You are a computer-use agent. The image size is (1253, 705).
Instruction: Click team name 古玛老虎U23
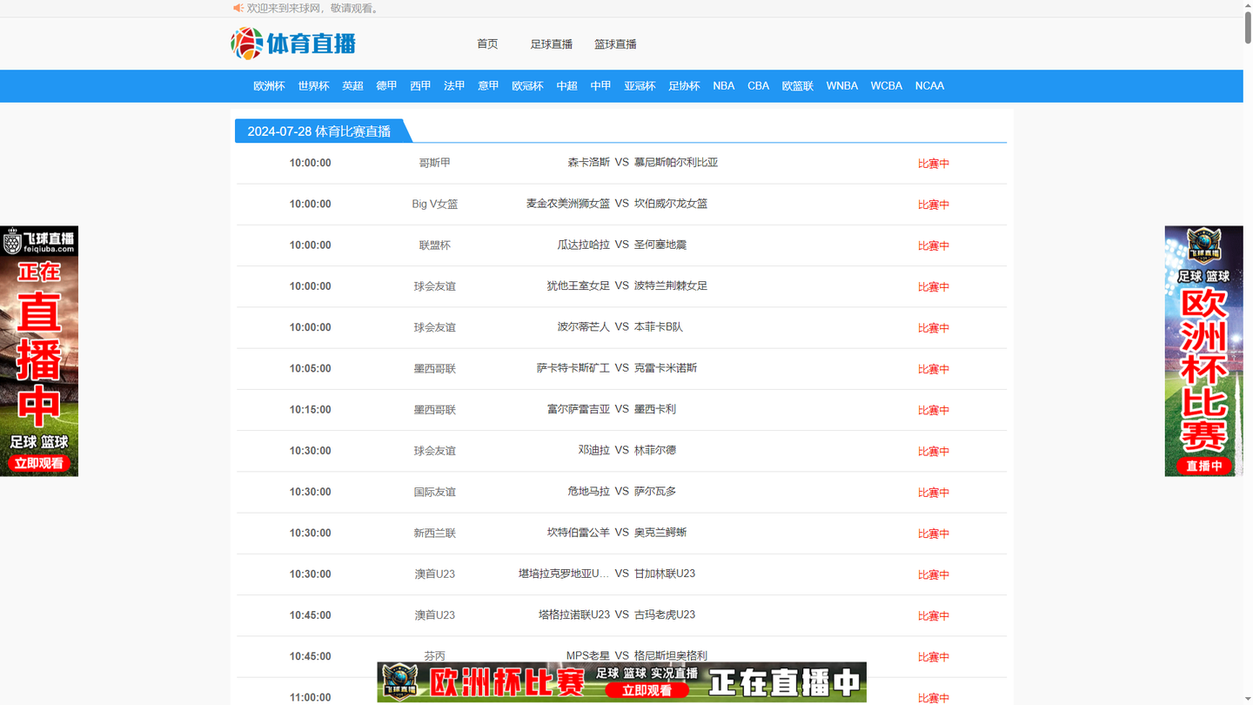click(x=665, y=614)
